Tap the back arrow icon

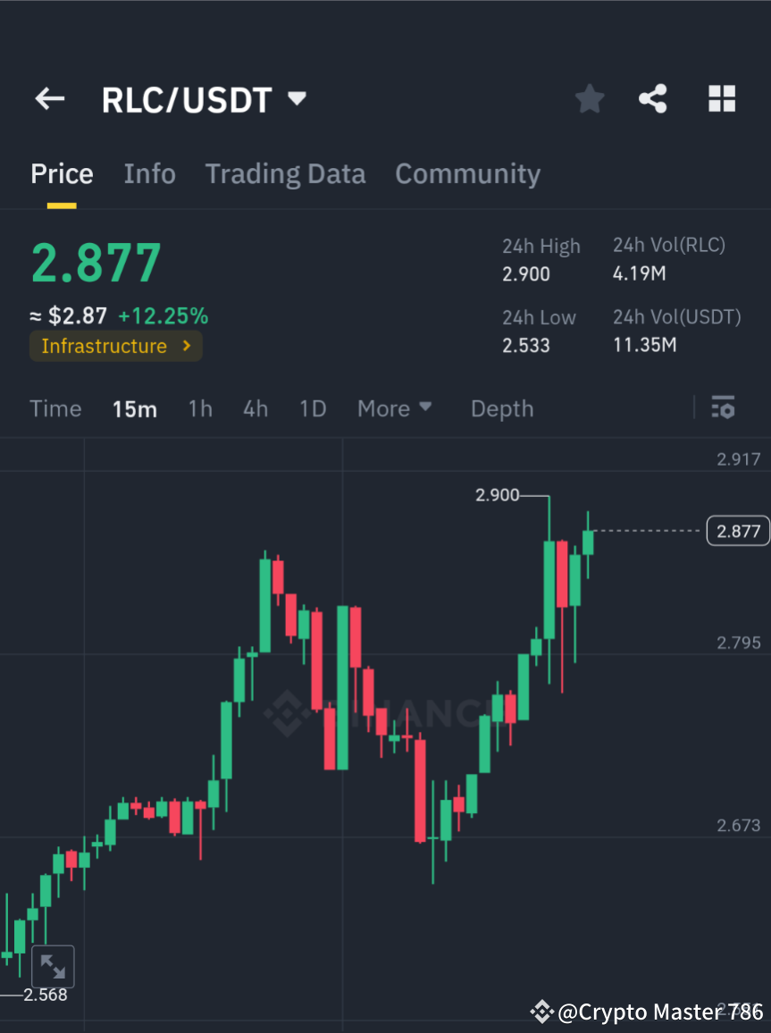coord(49,99)
